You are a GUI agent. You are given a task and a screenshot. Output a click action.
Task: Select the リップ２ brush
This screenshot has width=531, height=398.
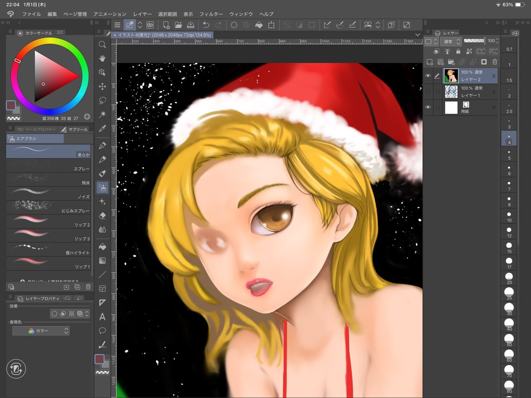(x=48, y=221)
